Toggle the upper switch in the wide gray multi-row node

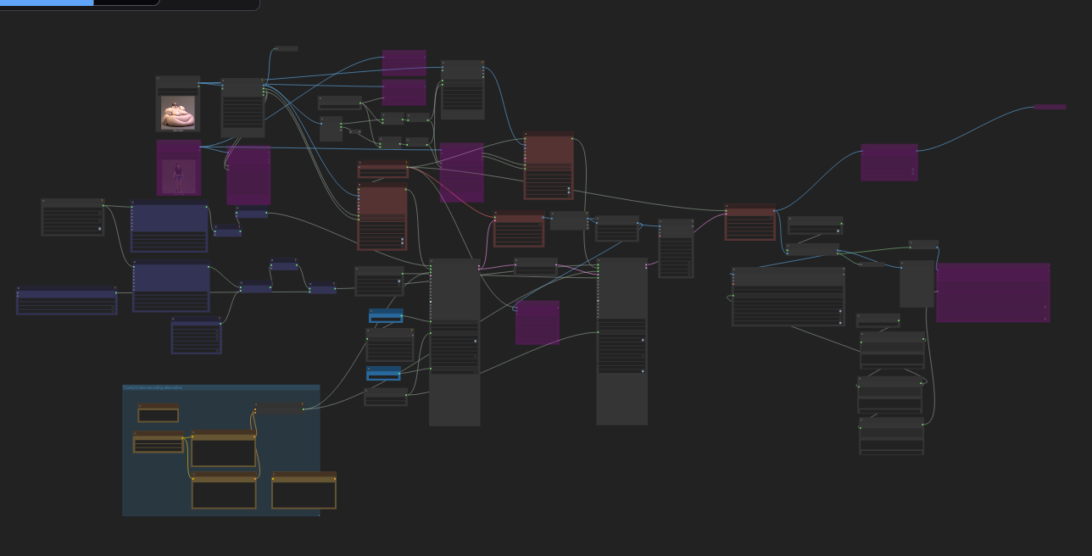840,311
